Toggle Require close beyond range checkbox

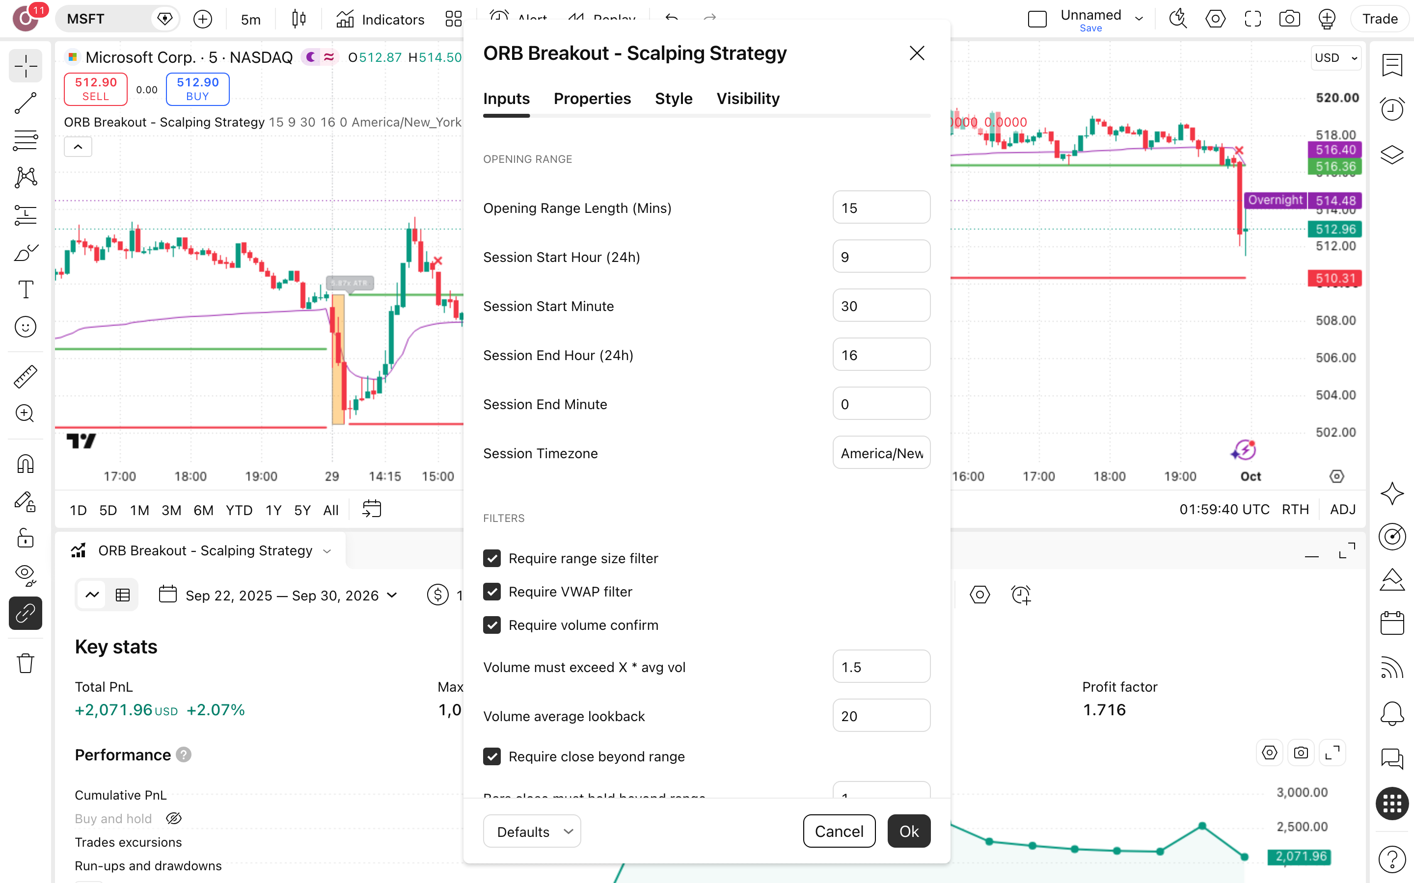(492, 756)
